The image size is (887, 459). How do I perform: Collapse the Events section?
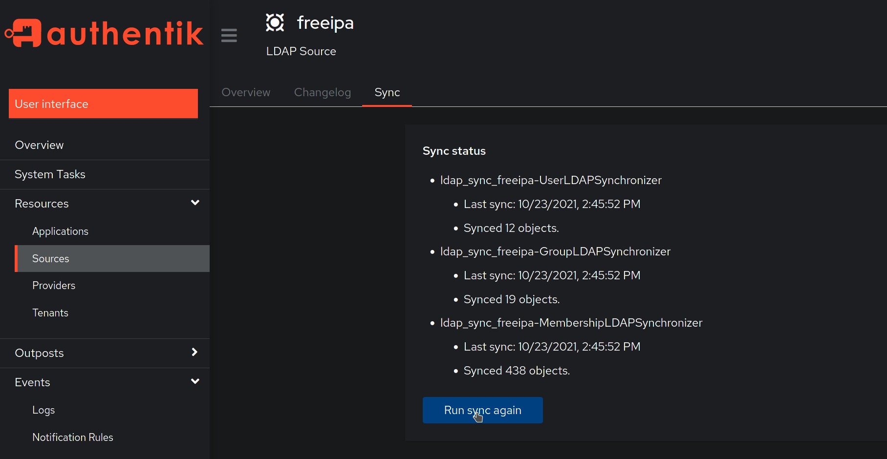[195, 381]
